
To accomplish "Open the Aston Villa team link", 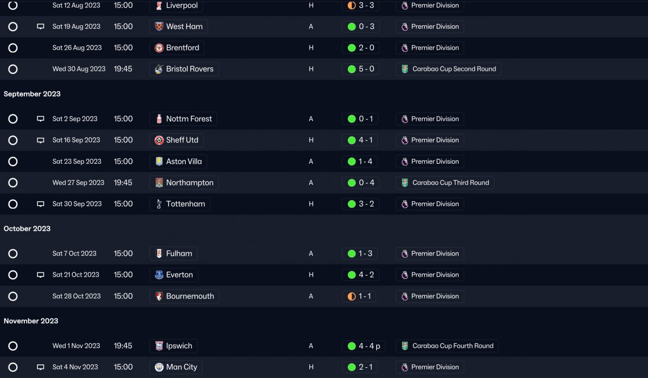I will pos(184,162).
